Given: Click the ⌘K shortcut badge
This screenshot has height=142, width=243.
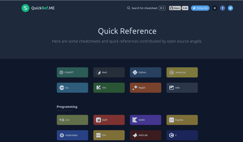Looking at the screenshot, I should tap(162, 8).
